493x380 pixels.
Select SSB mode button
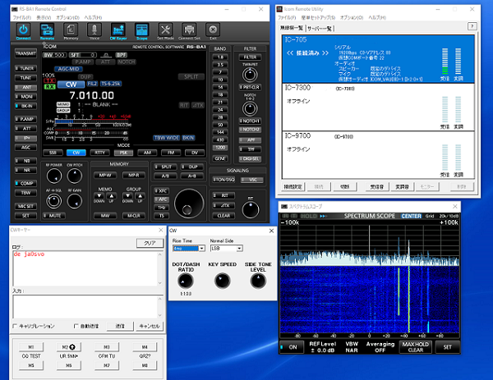[53, 153]
